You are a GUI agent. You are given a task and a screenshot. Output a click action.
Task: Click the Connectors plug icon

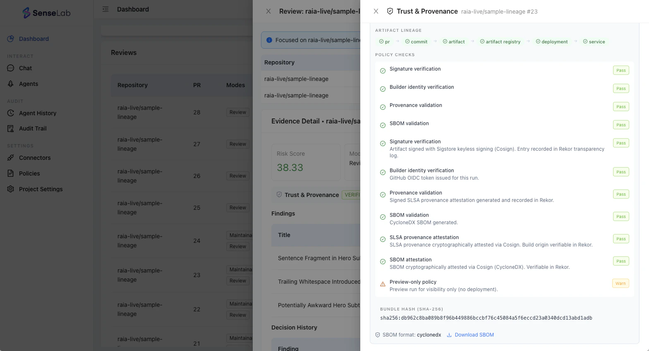coord(11,158)
